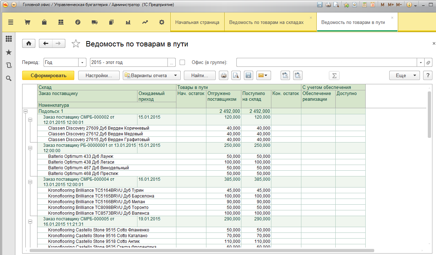The image size is (436, 255).
Task: Open the purchases section cart icon
Action: [x=27, y=22]
